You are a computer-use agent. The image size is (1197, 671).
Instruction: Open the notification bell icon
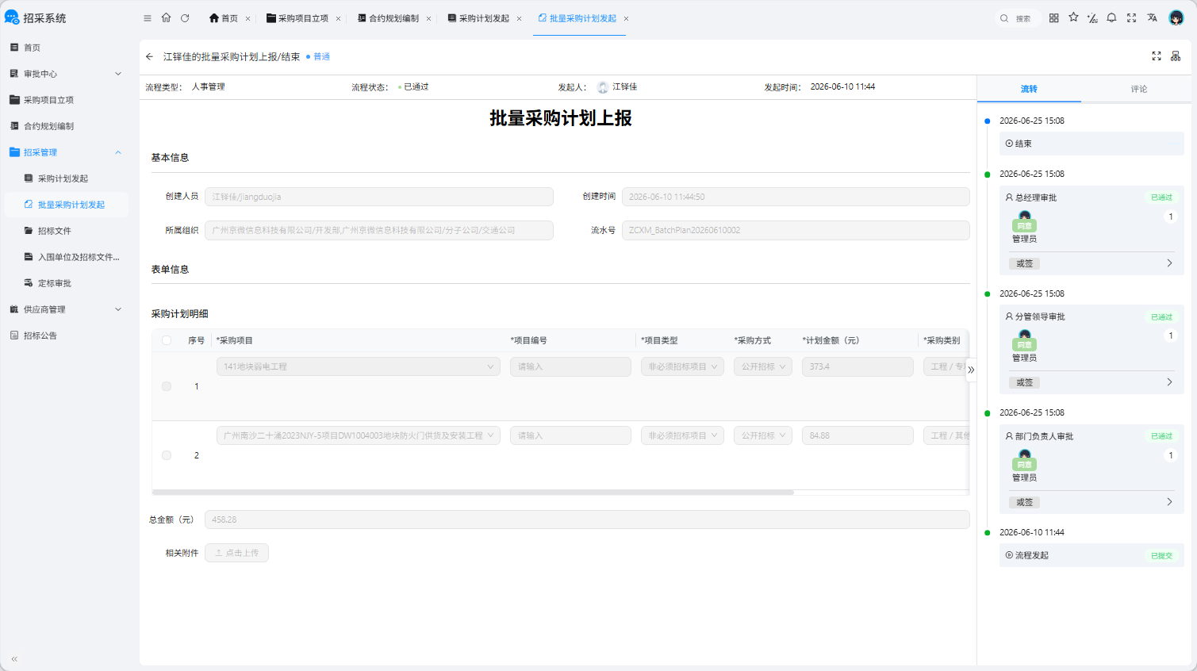click(1111, 17)
